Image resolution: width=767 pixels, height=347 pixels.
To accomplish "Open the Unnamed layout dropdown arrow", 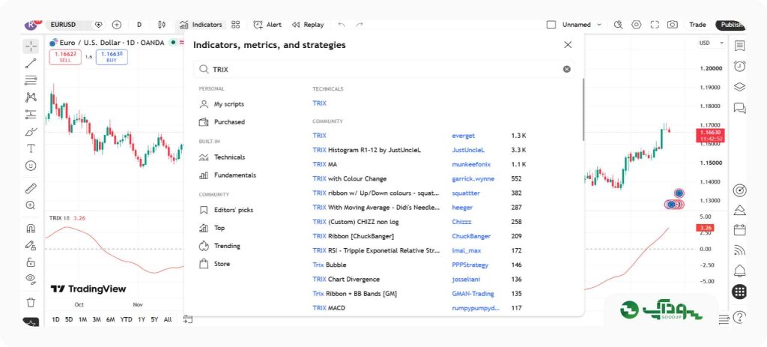I will click(600, 25).
